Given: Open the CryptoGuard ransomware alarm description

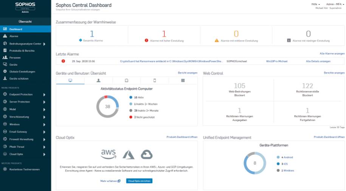Looking at the screenshot, I should (171, 61).
